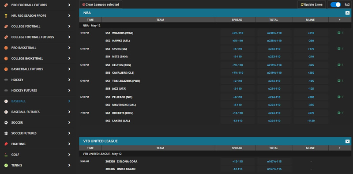The image size is (353, 174).
Task: Select Unics Kazan total u167½-115
Action: point(274,169)
